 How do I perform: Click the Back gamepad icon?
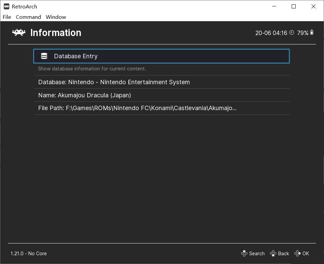point(273,253)
